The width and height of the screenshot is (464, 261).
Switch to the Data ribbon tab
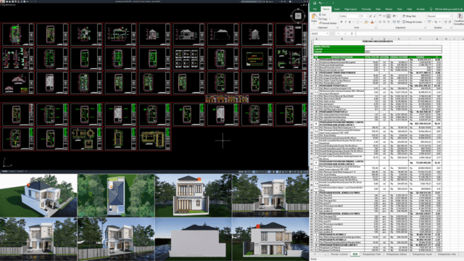(x=378, y=9)
